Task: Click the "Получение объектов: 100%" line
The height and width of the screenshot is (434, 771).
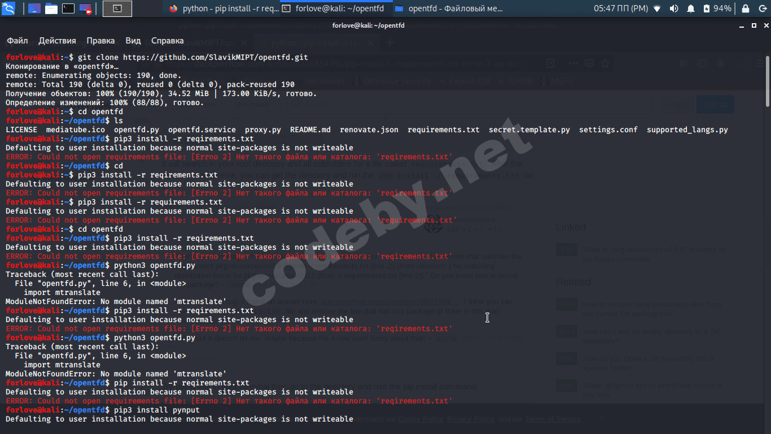Action: coord(161,93)
